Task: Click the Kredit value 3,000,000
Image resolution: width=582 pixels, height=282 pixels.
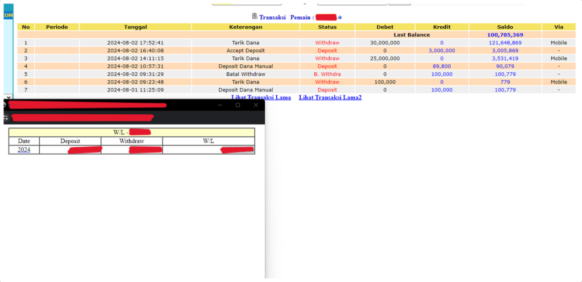Action: coord(442,51)
